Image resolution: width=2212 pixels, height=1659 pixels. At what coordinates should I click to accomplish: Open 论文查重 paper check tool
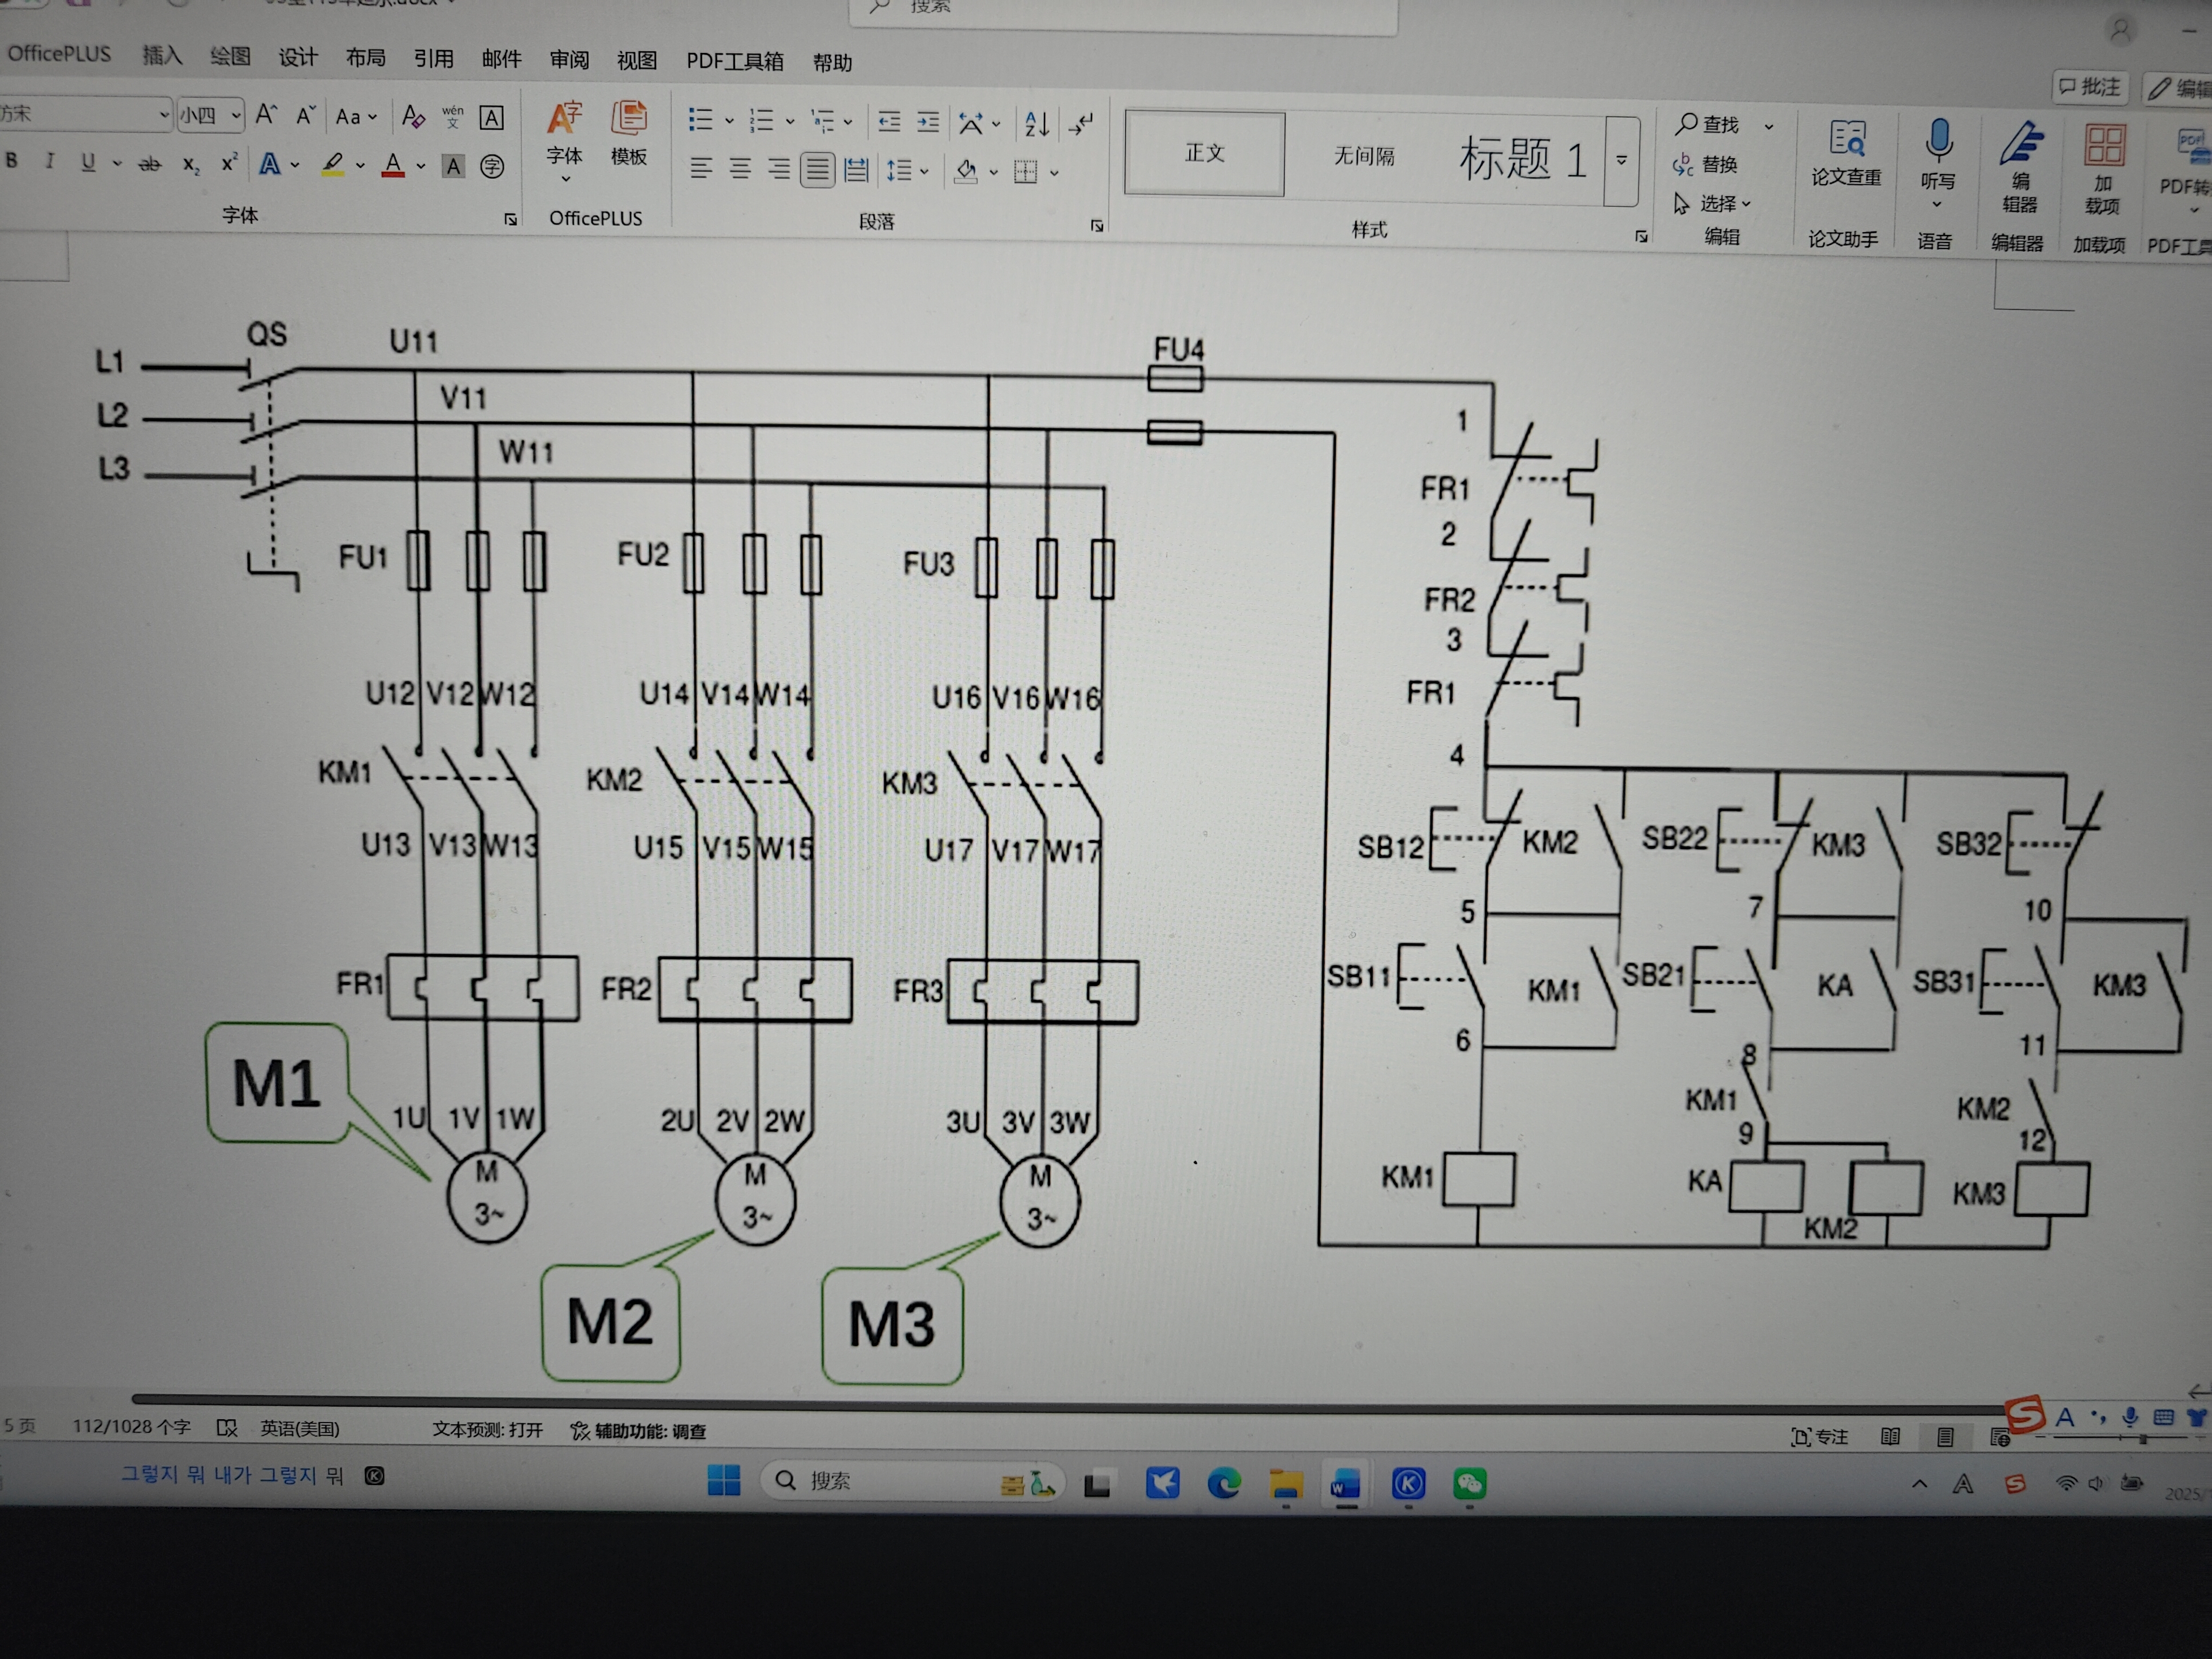(x=1846, y=154)
